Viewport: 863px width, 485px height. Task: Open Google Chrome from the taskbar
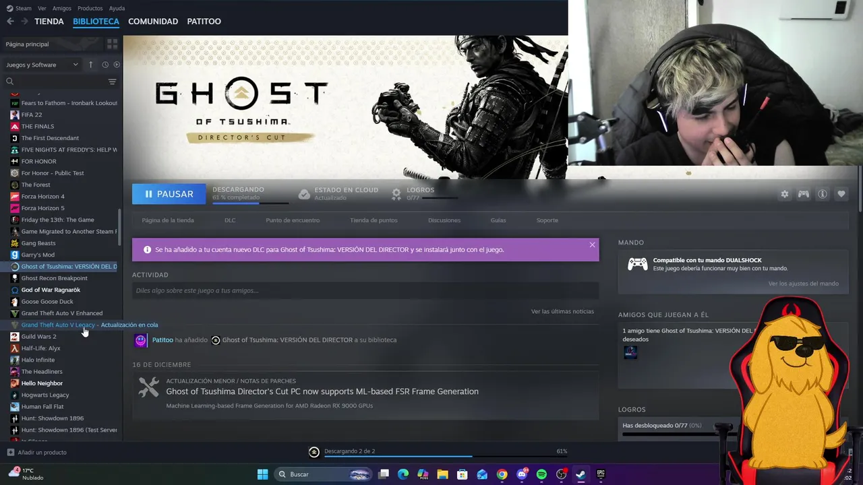click(x=502, y=474)
